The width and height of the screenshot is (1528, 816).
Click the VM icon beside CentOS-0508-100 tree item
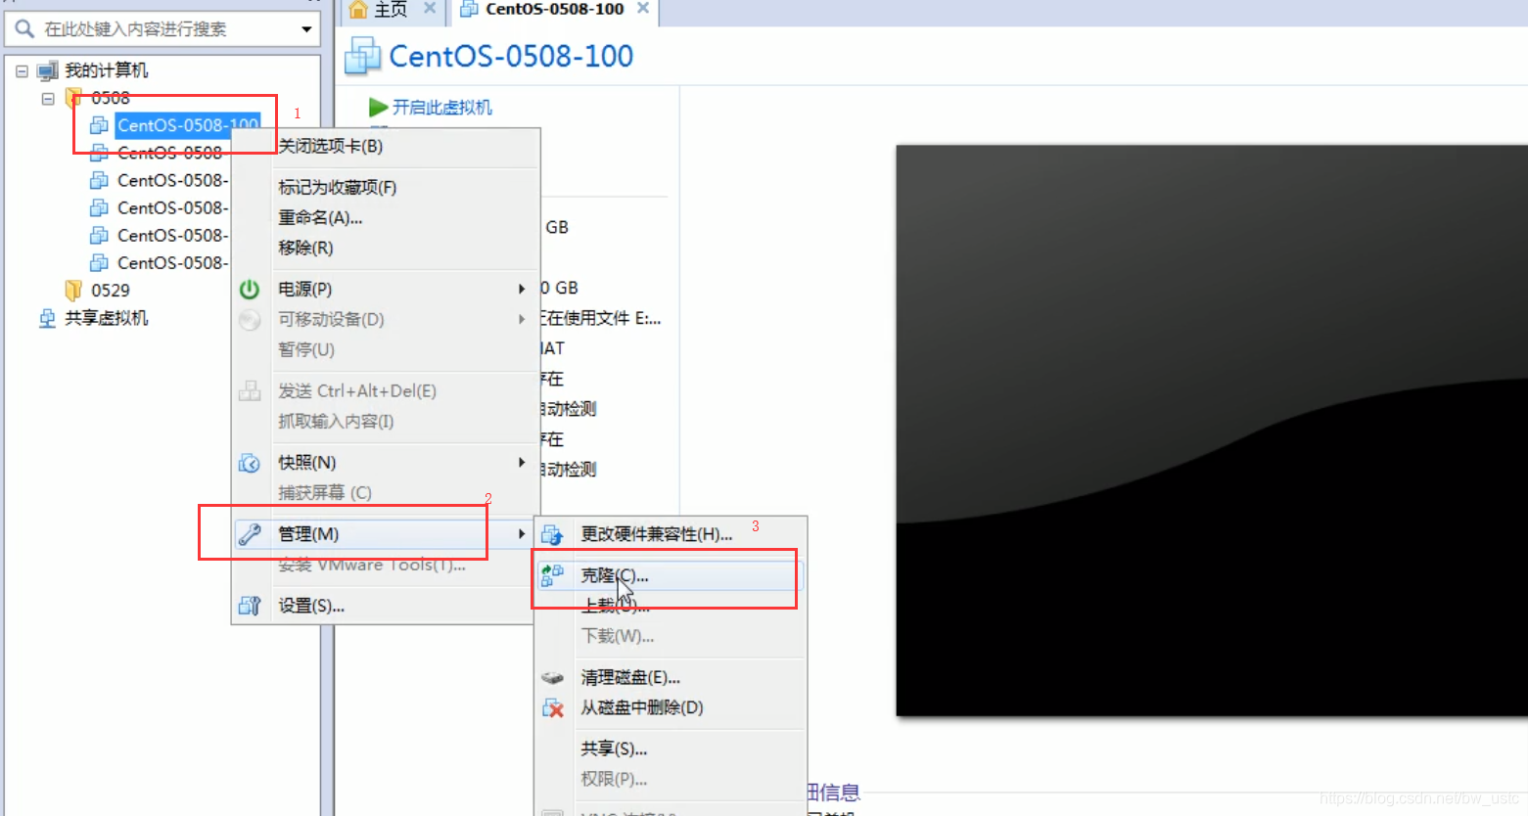tap(99, 125)
